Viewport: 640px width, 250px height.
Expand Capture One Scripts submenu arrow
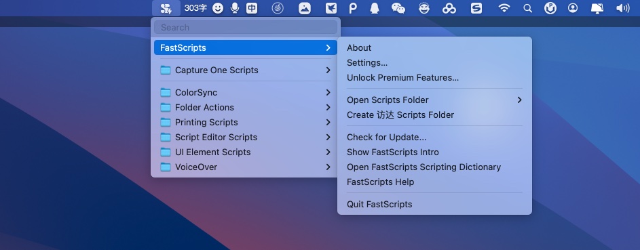coord(328,70)
